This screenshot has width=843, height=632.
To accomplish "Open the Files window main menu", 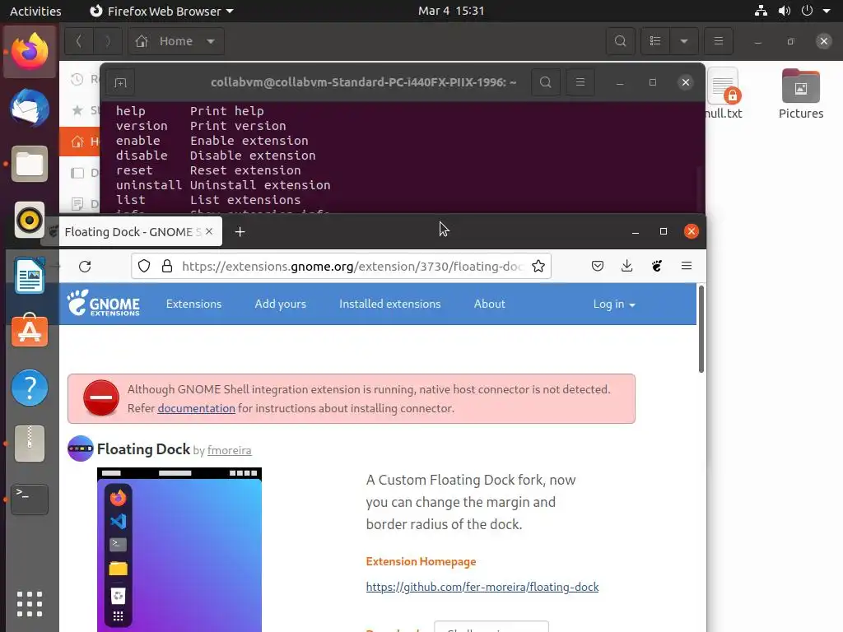I will pos(718,41).
